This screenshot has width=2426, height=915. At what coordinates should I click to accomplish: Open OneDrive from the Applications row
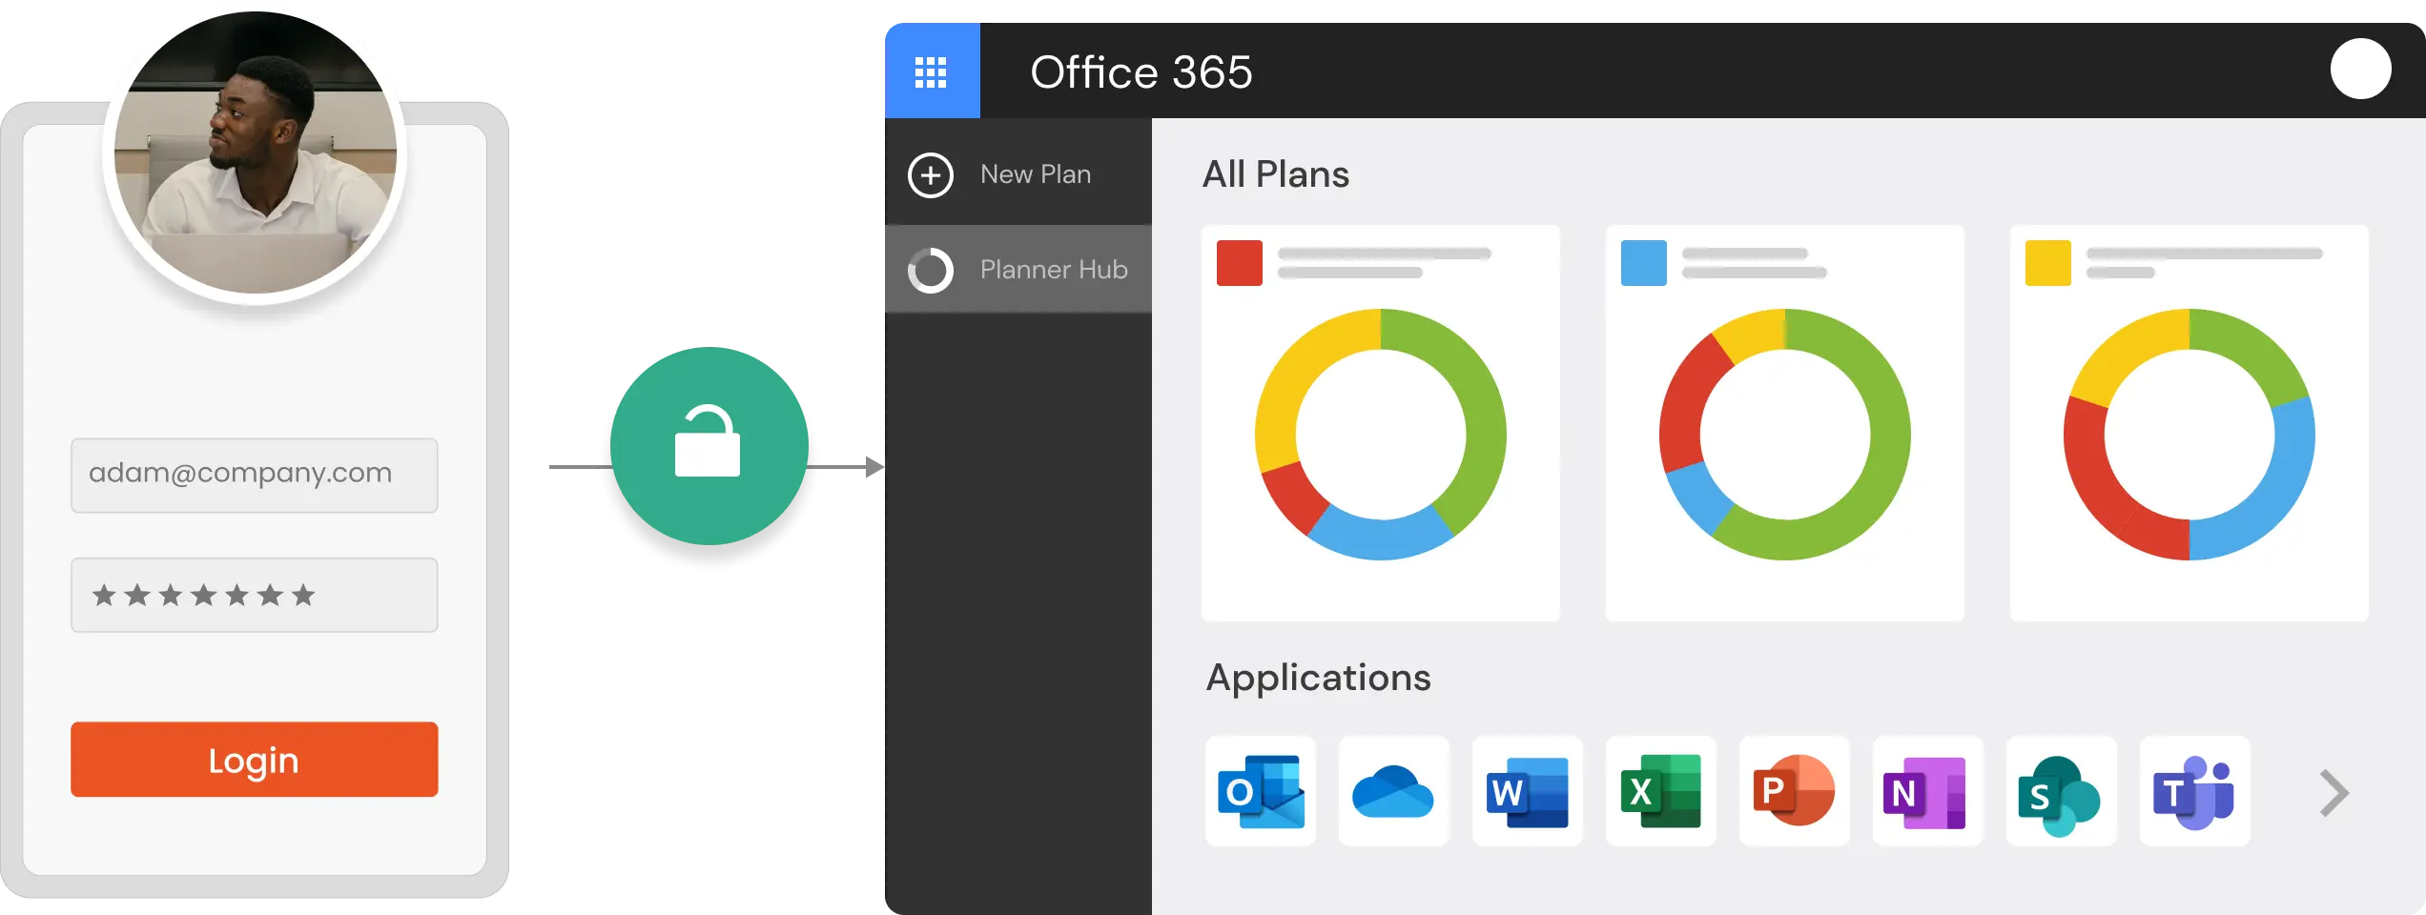coord(1394,791)
